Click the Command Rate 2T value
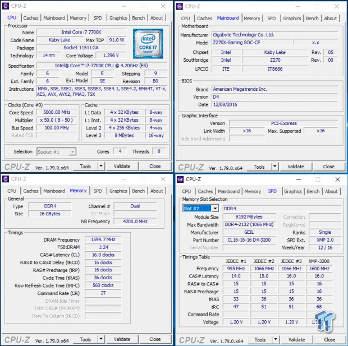Viewport: 348px width, 346px height. point(103,293)
